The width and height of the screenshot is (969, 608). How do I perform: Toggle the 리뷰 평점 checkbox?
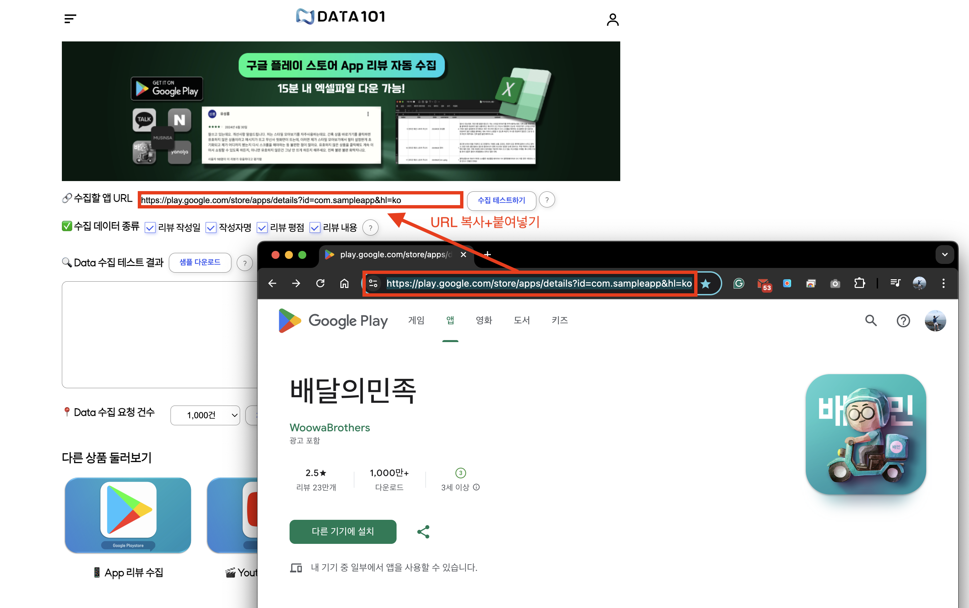pos(262,228)
